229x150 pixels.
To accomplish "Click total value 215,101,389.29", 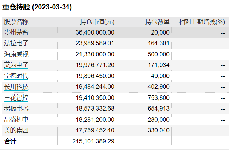I will click(93, 141).
